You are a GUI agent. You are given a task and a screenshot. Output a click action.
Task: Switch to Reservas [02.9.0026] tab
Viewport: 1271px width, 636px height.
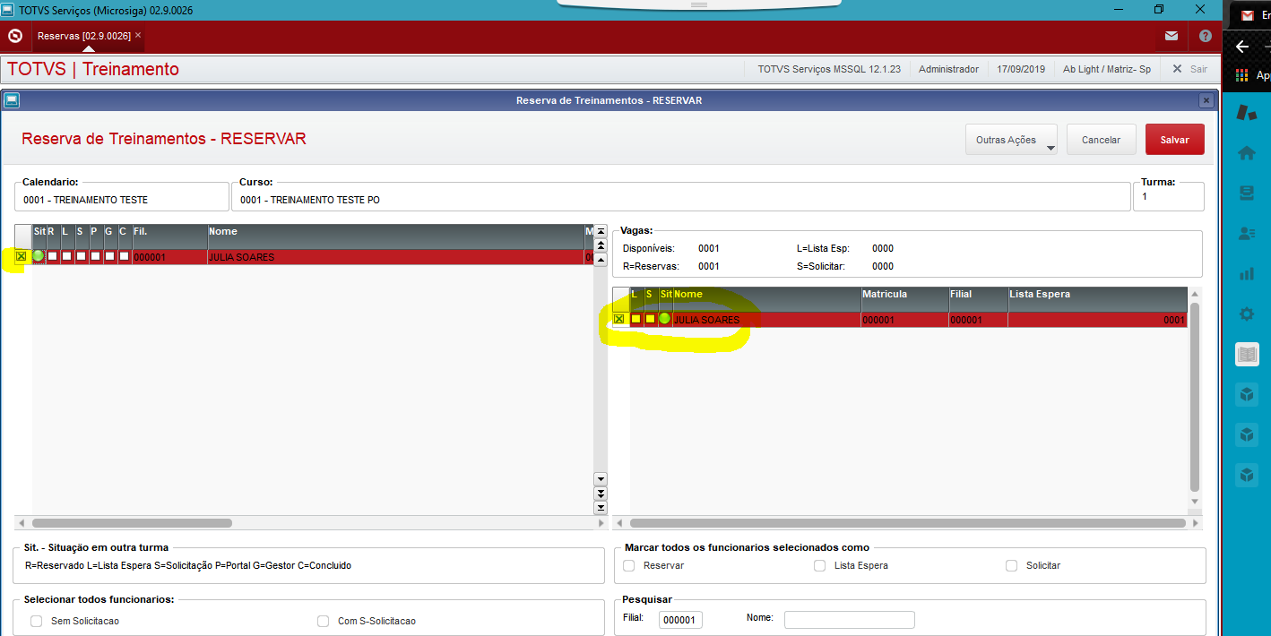pos(84,36)
